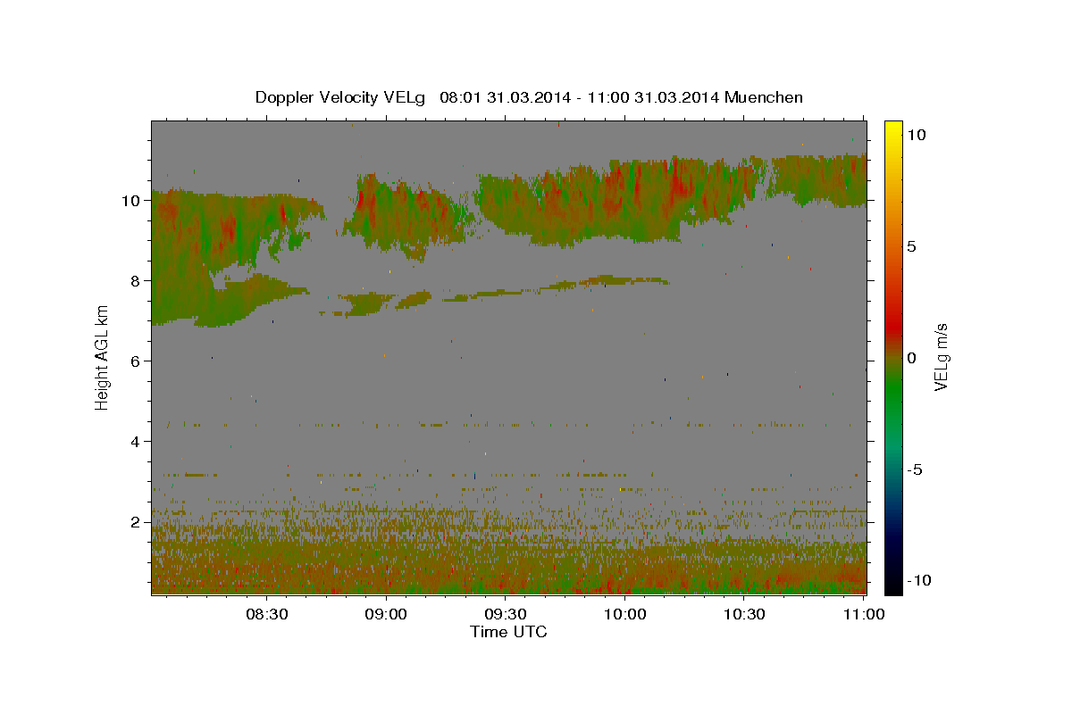Click the 09:30 time tick label

pos(506,614)
